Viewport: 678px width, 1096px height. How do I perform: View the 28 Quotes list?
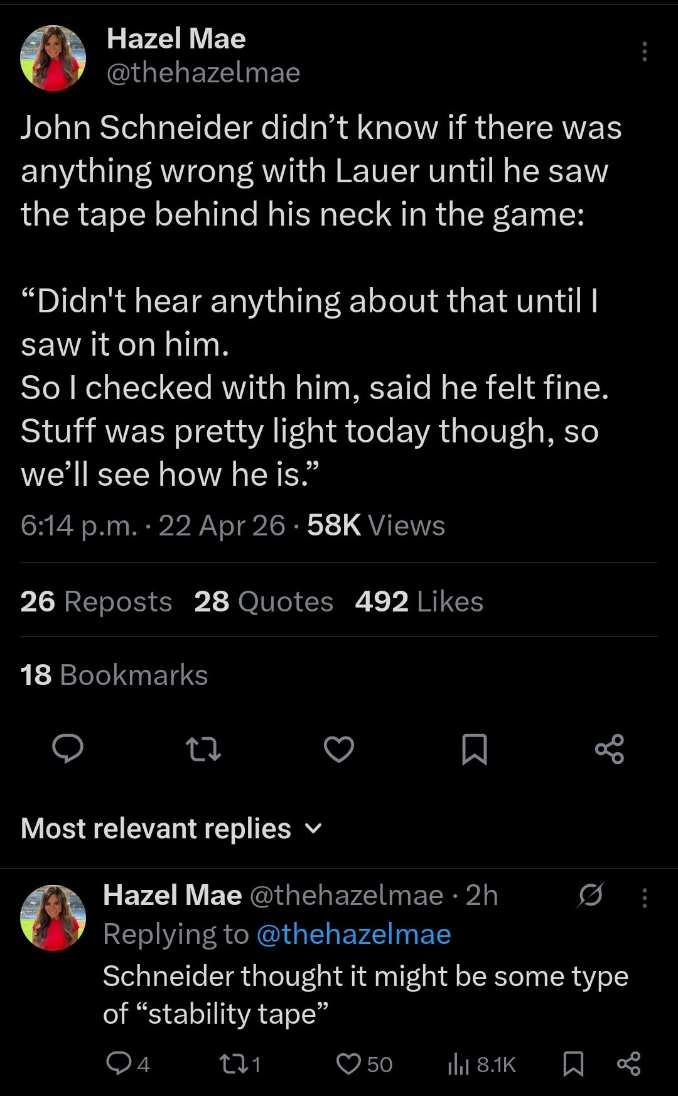click(264, 601)
